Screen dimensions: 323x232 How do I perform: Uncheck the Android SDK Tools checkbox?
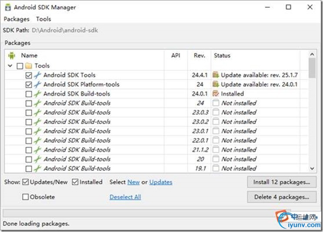click(x=29, y=75)
